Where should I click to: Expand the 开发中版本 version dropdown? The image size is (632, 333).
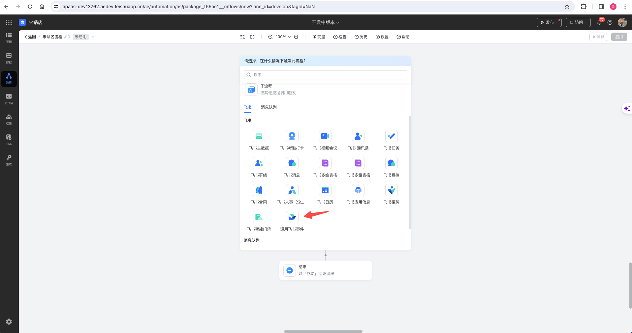325,22
